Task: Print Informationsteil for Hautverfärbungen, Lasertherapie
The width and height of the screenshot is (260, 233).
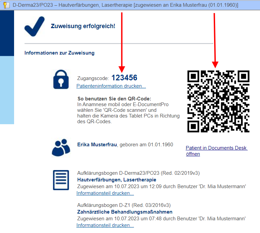Action: pyautogui.click(x=105, y=193)
